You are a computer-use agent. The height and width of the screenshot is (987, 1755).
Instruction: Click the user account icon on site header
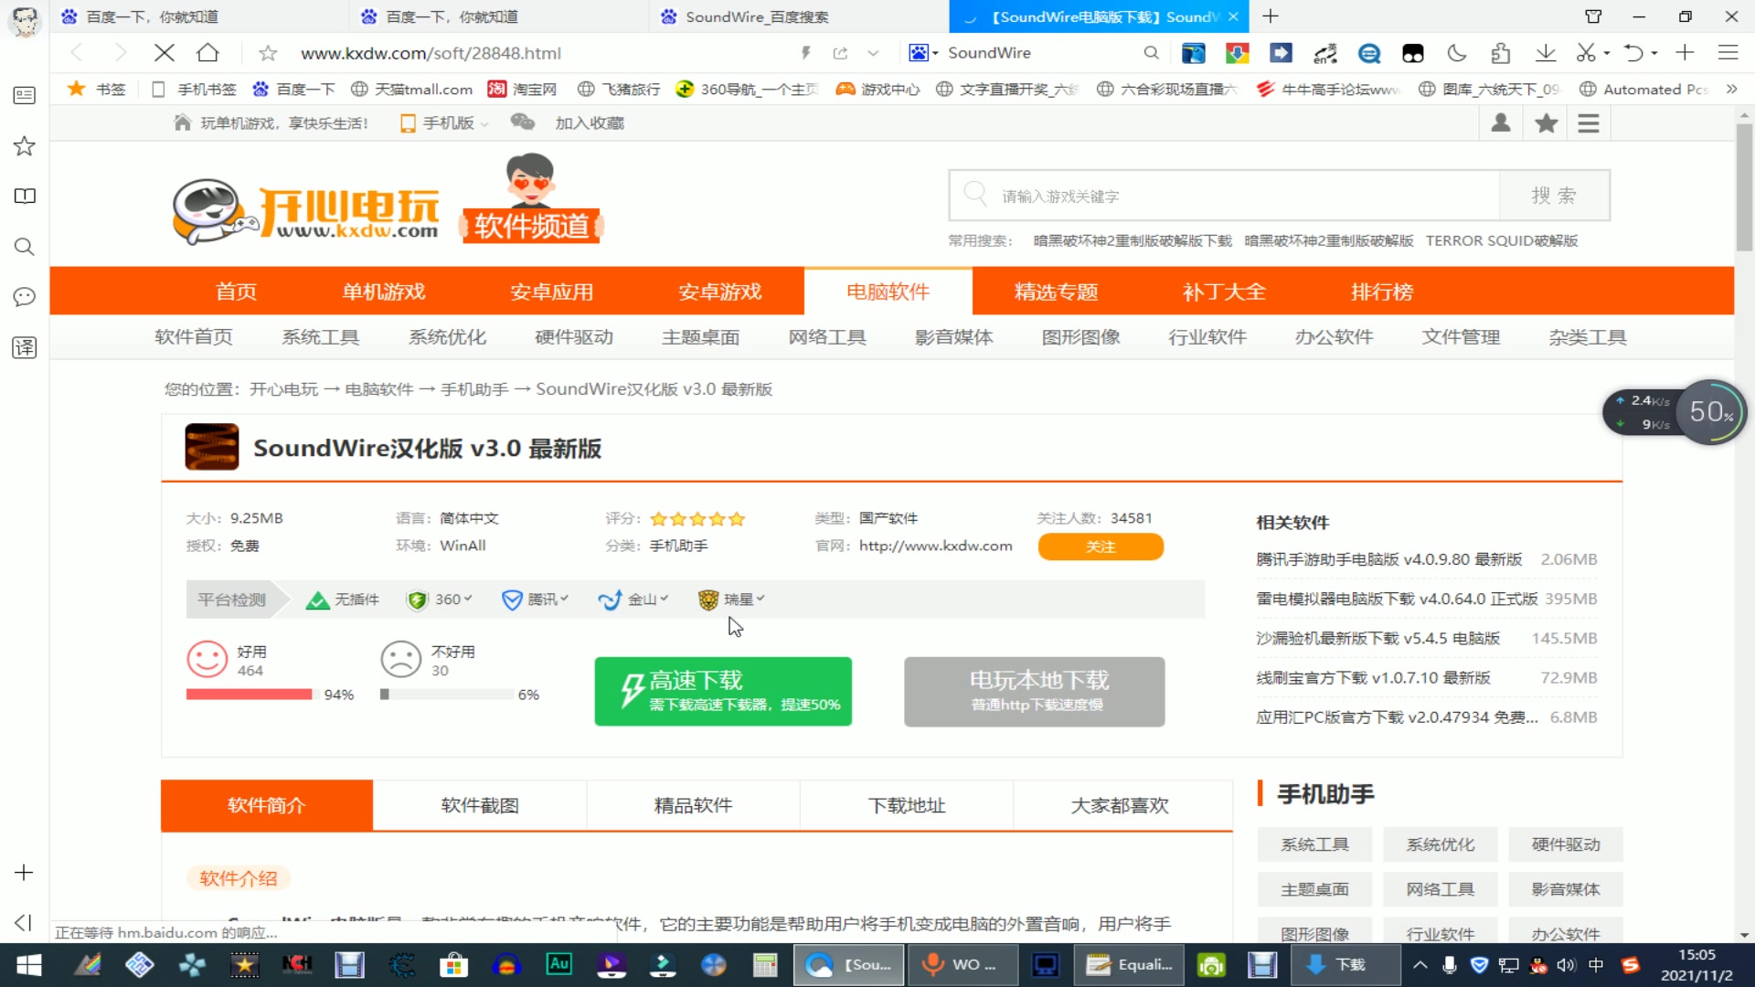click(1501, 122)
